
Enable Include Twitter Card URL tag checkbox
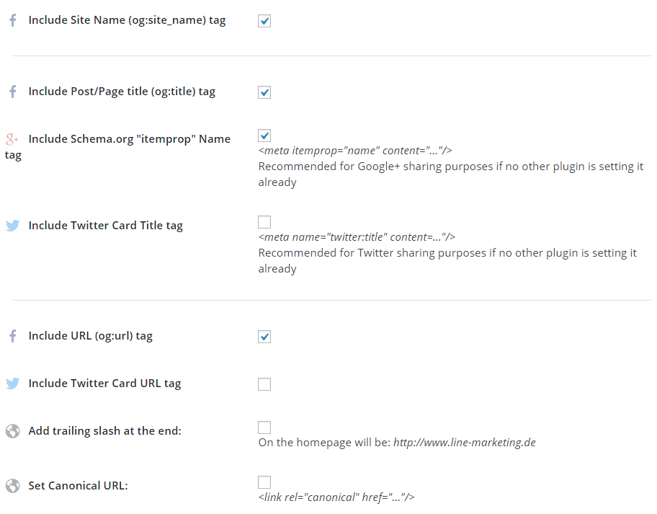(264, 384)
